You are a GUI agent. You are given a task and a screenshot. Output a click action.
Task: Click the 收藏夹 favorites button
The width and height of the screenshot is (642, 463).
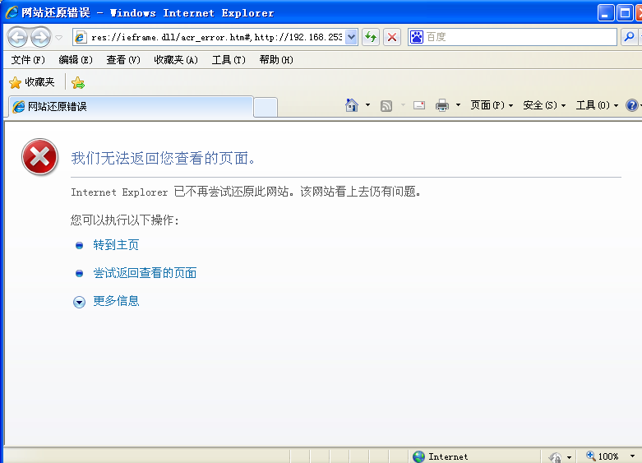32,82
